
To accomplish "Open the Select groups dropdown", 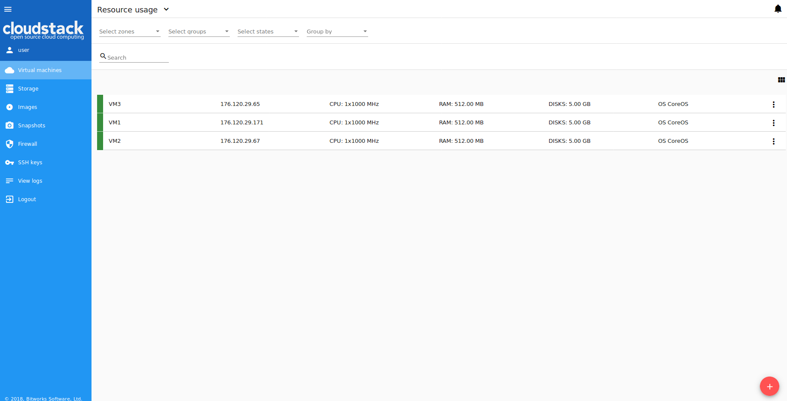I will (198, 32).
